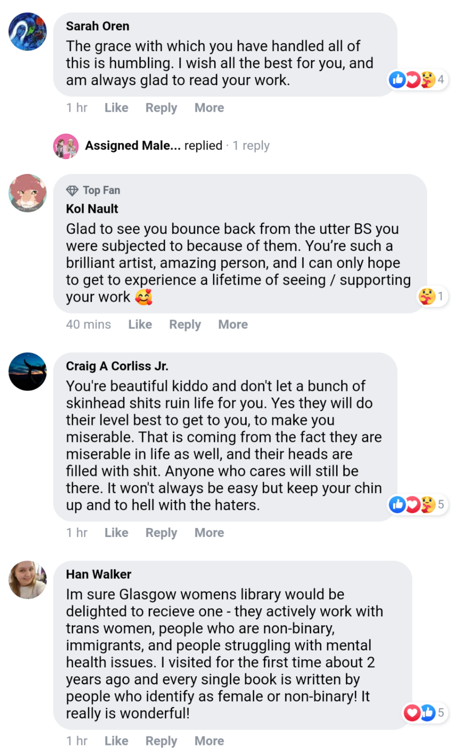View reactions on Sarah Oren's comment
Screen dimensions: 459x749
[x=418, y=79]
